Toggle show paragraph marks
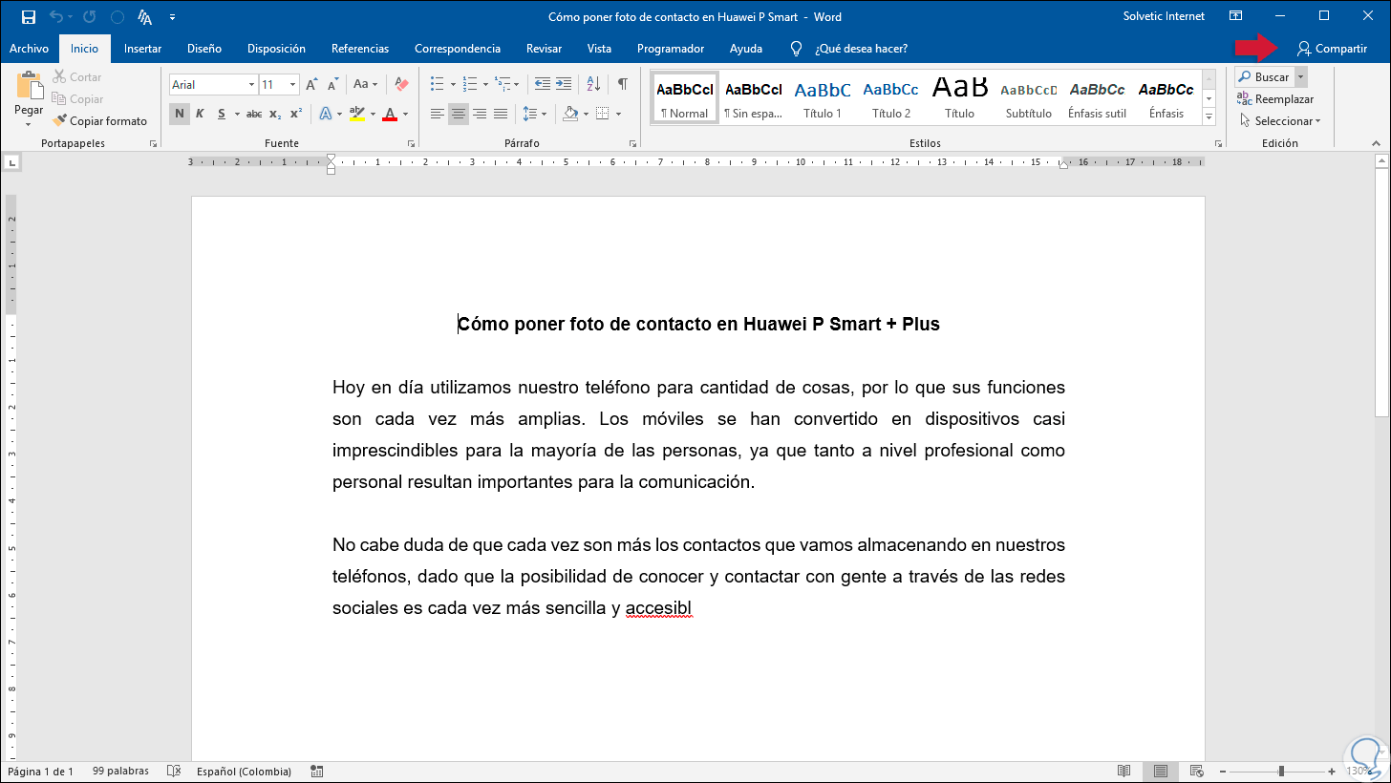1391x783 pixels. (623, 84)
